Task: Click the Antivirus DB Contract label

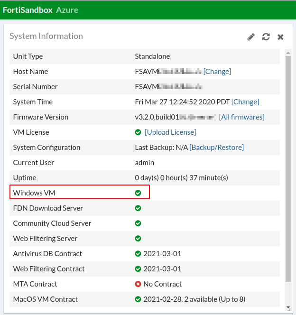Action: (47, 254)
